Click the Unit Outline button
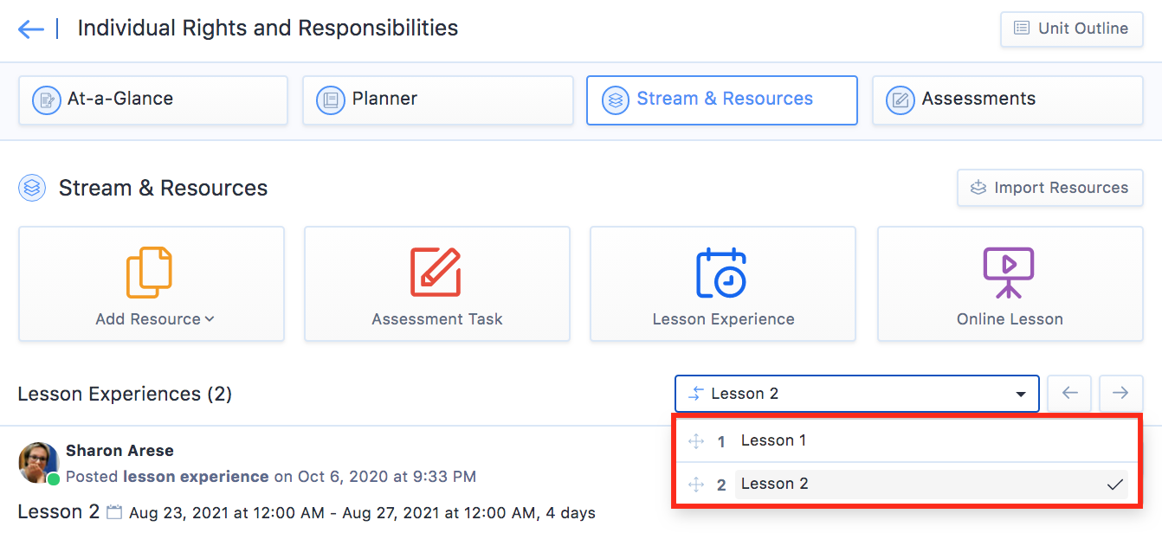This screenshot has height=533, width=1162. click(1071, 29)
